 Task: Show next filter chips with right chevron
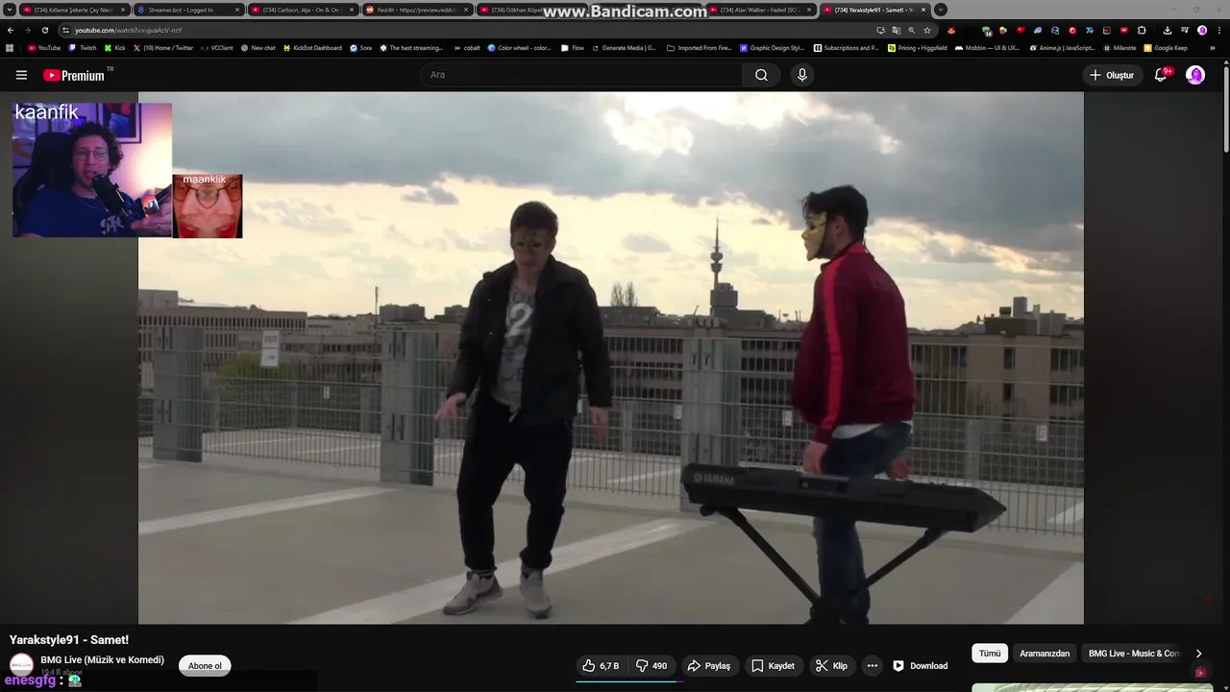(1198, 654)
